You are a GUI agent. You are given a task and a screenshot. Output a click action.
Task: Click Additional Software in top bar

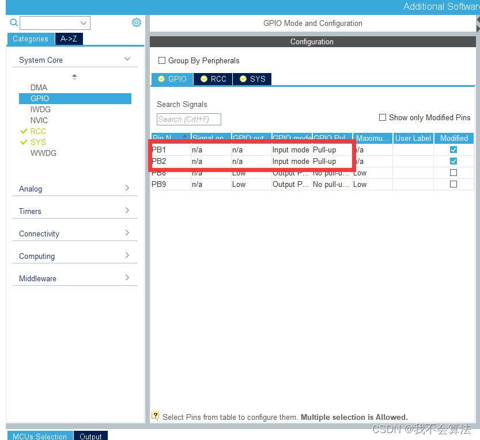[441, 6]
